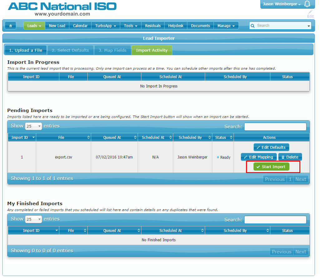Open the Manage dropdown menu
Viewport: 320px width, 278px height.
[x=226, y=26]
